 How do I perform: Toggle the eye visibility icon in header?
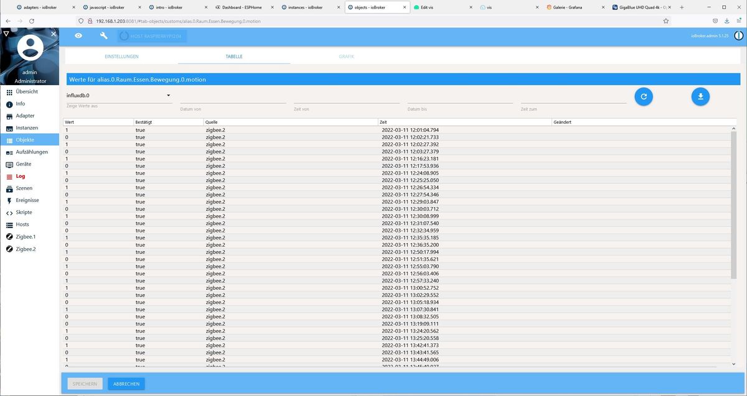78,36
